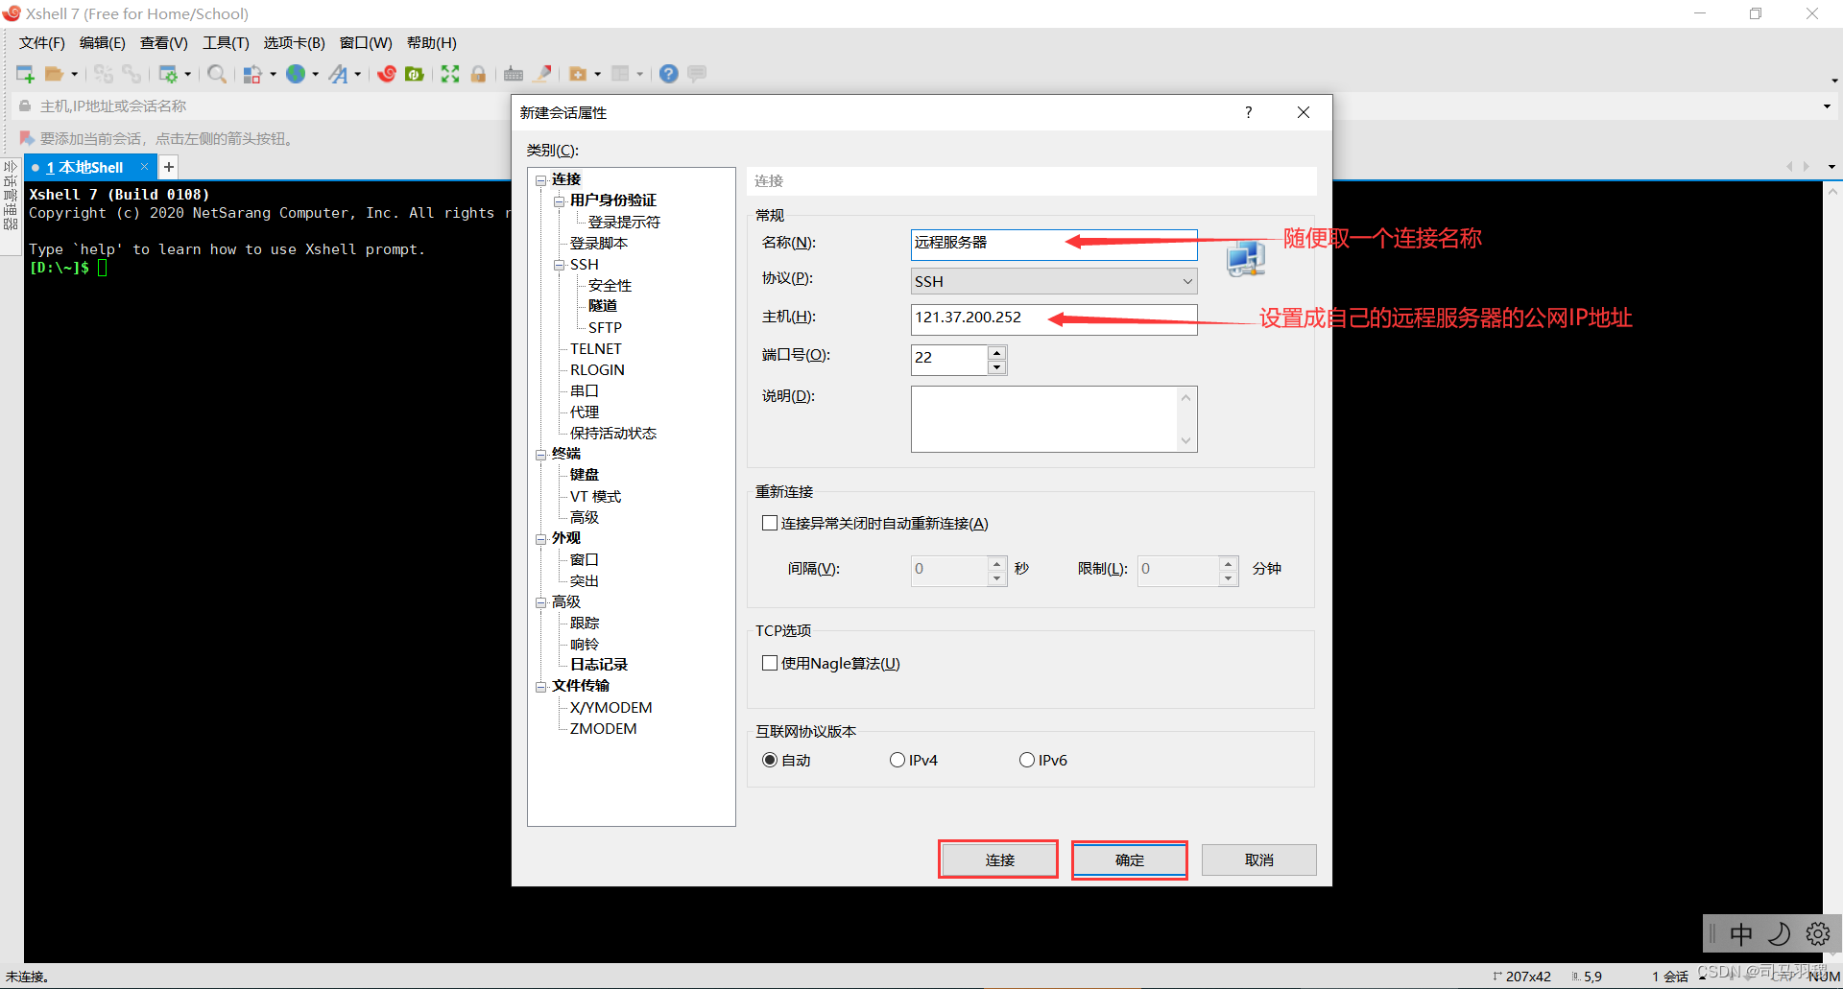Launch Xmanager red swirl toolbar icon

pyautogui.click(x=387, y=74)
